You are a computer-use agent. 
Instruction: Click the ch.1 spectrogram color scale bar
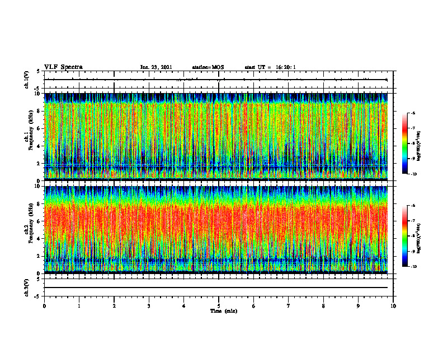pyautogui.click(x=404, y=143)
